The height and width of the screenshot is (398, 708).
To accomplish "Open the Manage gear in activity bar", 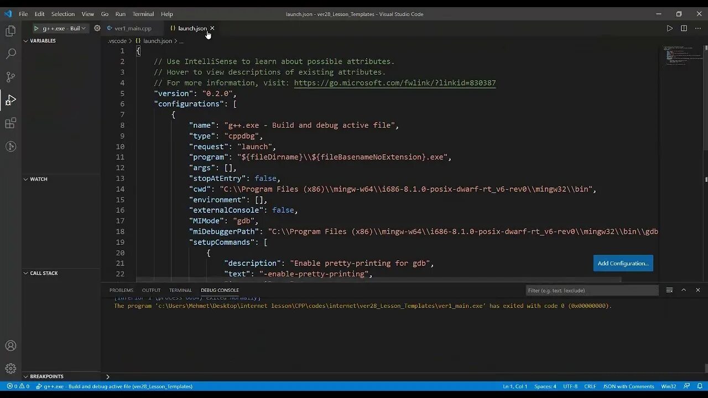I will click(x=11, y=369).
